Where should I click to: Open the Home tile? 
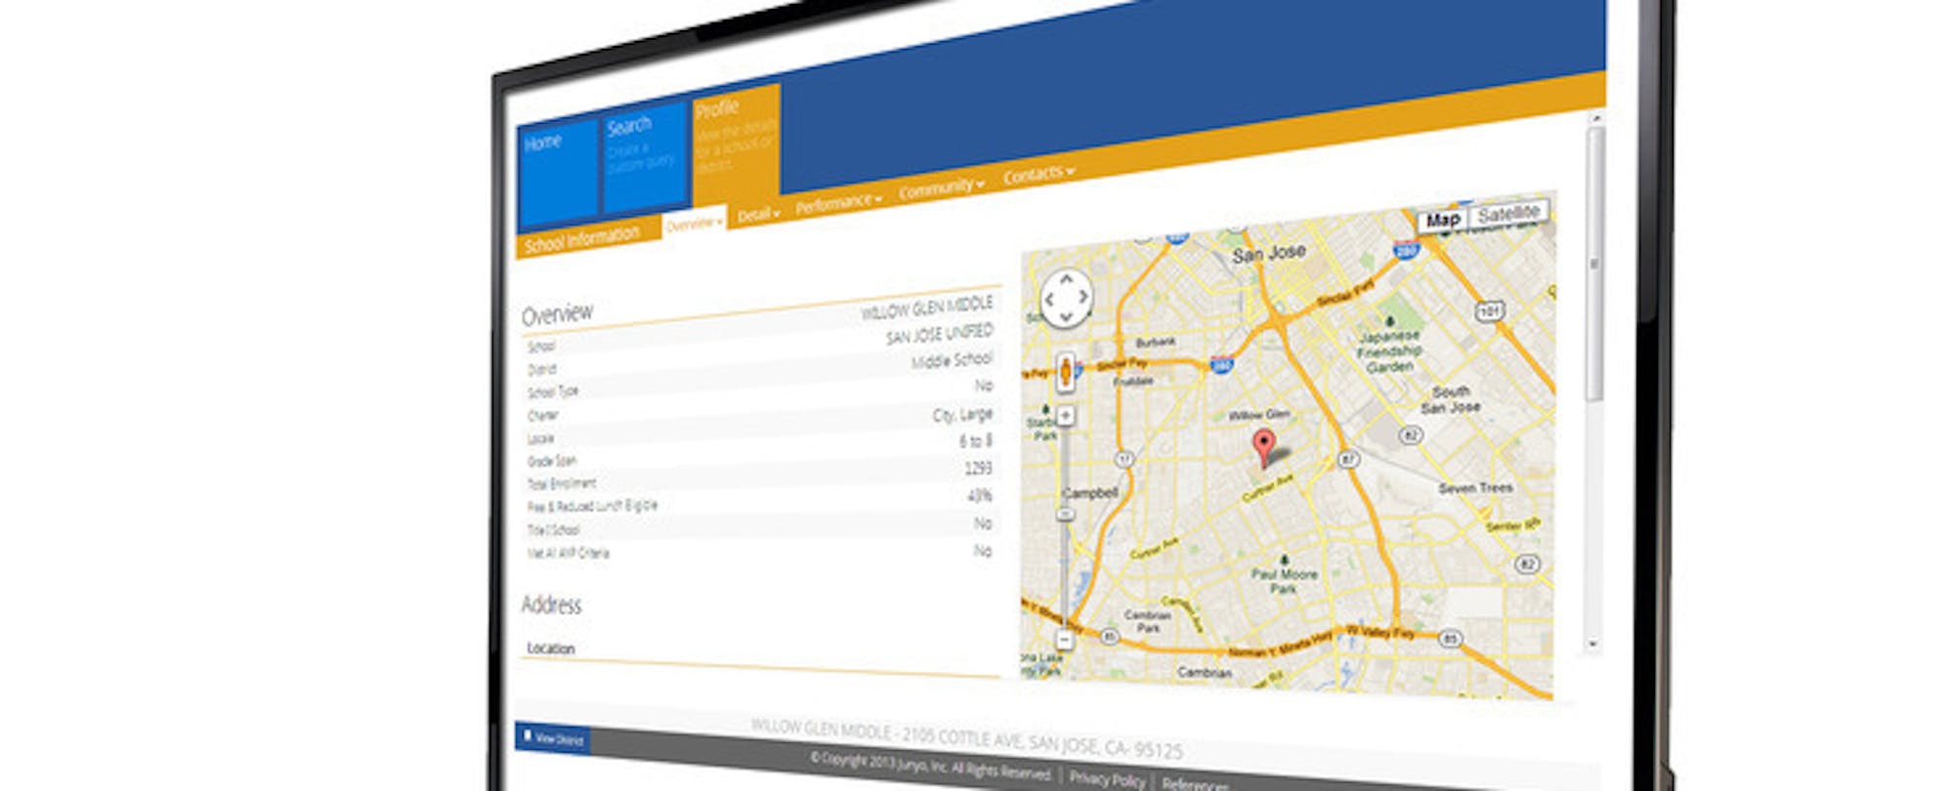[x=558, y=173]
